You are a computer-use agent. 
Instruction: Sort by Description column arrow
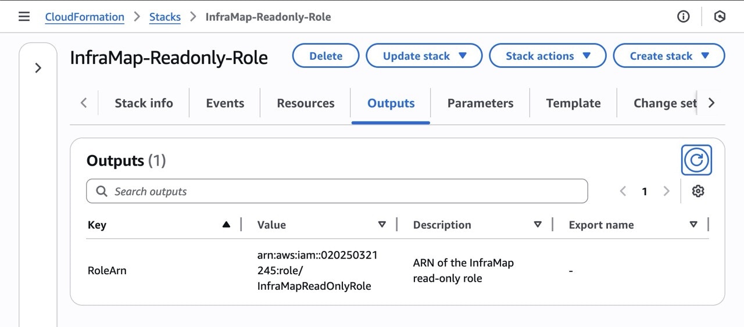point(538,225)
